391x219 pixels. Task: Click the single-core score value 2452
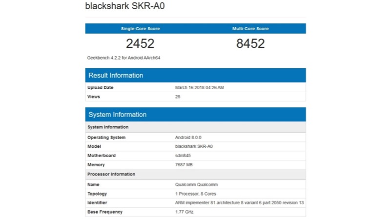[140, 44]
